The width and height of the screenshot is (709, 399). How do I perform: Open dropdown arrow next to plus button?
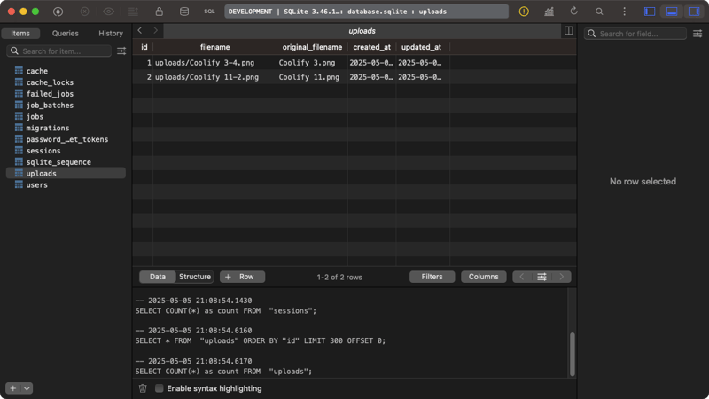(27, 388)
